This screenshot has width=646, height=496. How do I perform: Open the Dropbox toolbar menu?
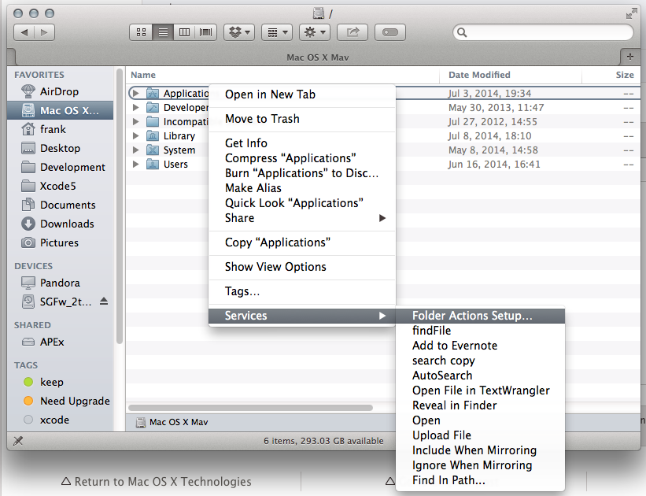click(x=239, y=32)
